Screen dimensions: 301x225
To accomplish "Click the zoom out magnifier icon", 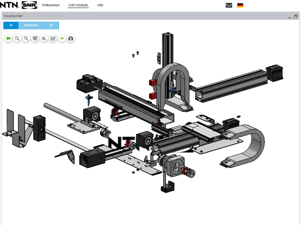I will (26, 38).
